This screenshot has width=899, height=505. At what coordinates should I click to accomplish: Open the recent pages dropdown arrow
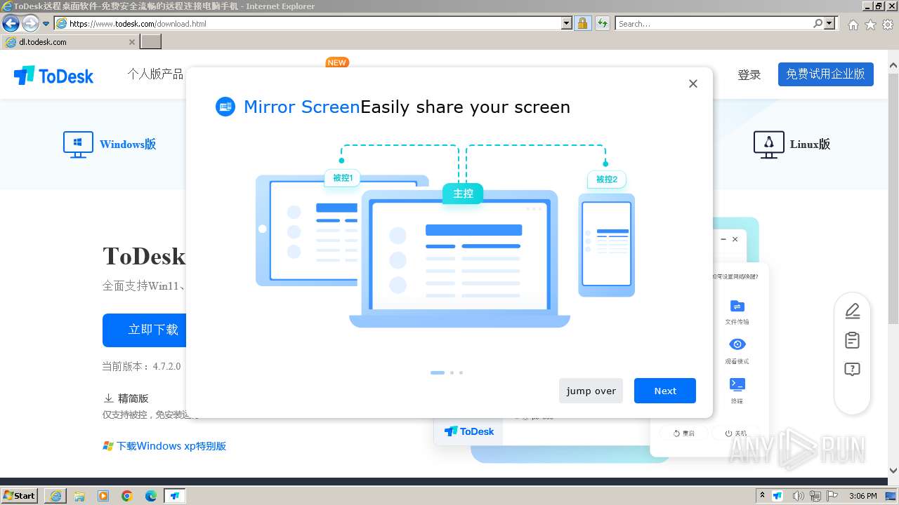46,23
